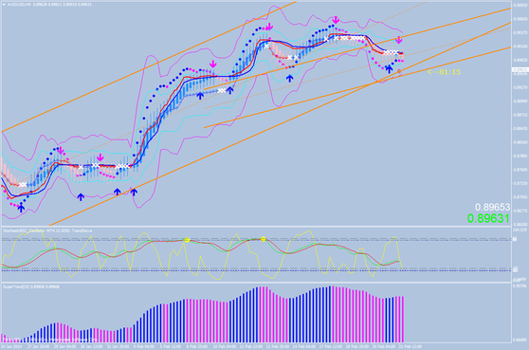This screenshot has width=529, height=350.
Task: Select the last blue buy arrow near countdown
Action: point(389,69)
